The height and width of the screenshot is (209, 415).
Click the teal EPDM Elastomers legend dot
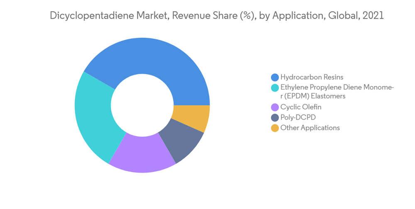coord(275,87)
